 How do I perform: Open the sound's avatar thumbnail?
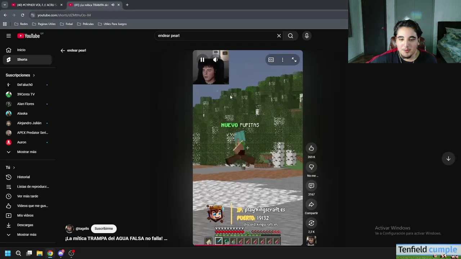[311, 241]
